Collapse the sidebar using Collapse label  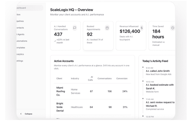pos(28,114)
